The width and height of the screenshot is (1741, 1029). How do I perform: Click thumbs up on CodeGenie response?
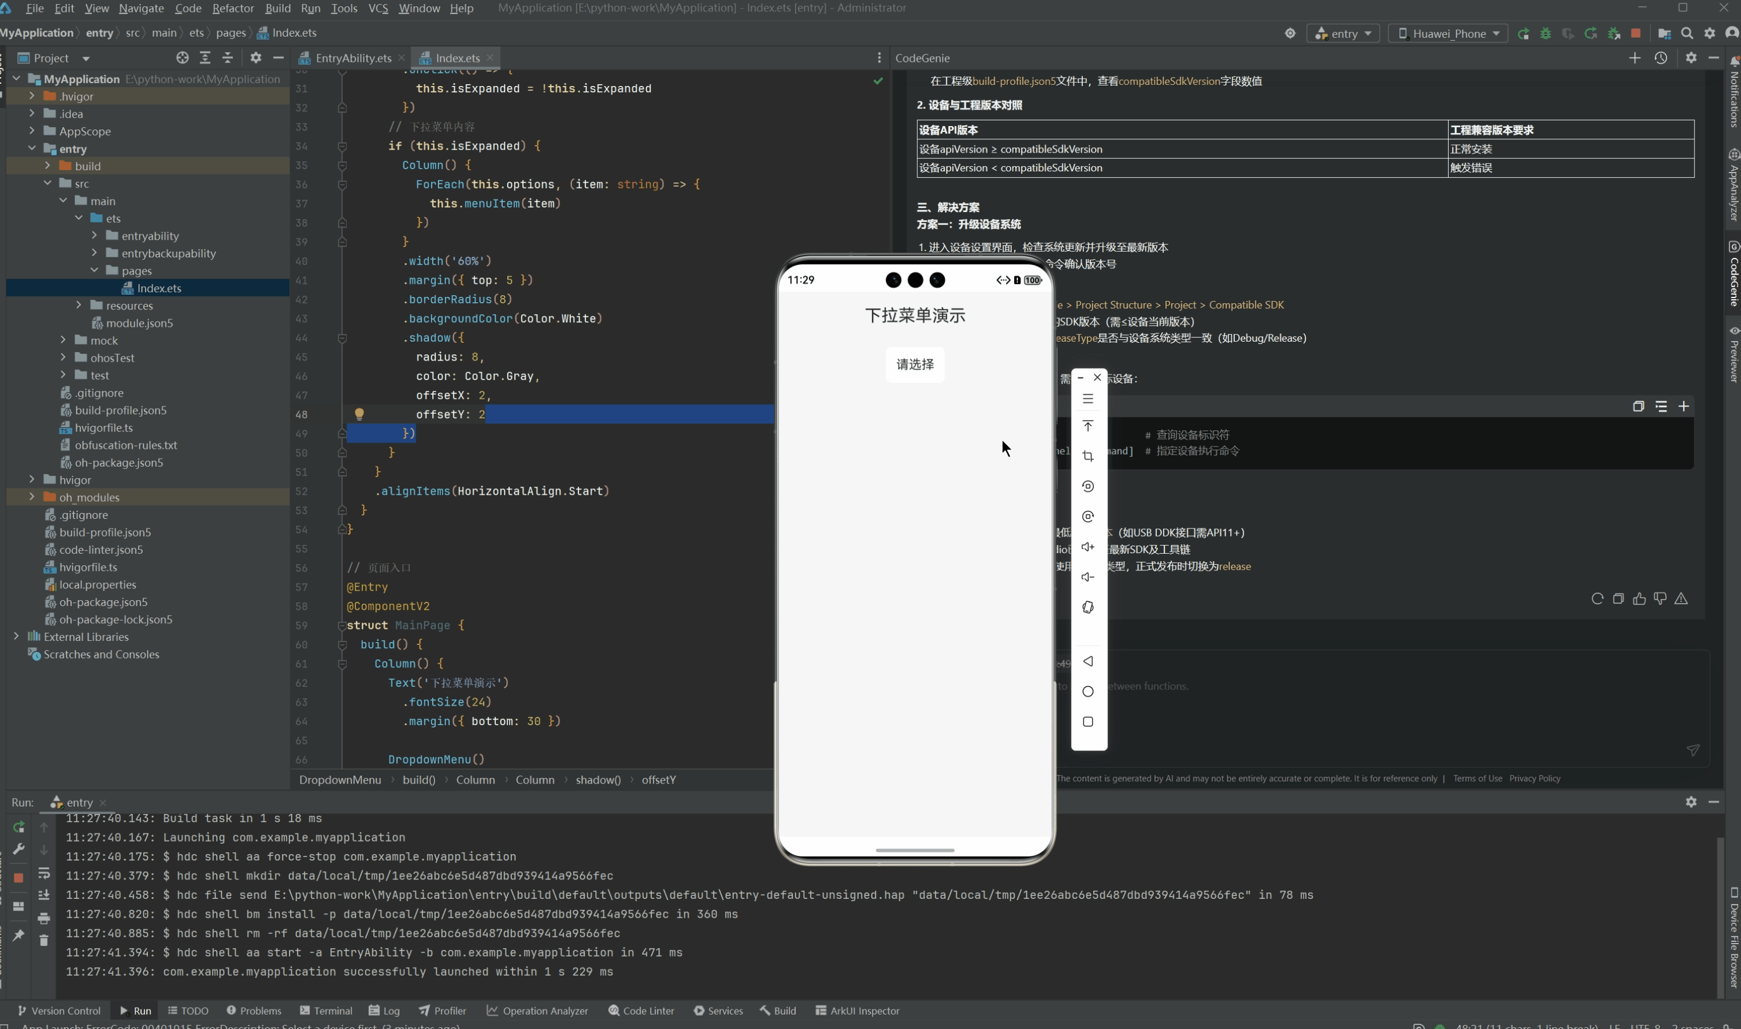[x=1639, y=598]
